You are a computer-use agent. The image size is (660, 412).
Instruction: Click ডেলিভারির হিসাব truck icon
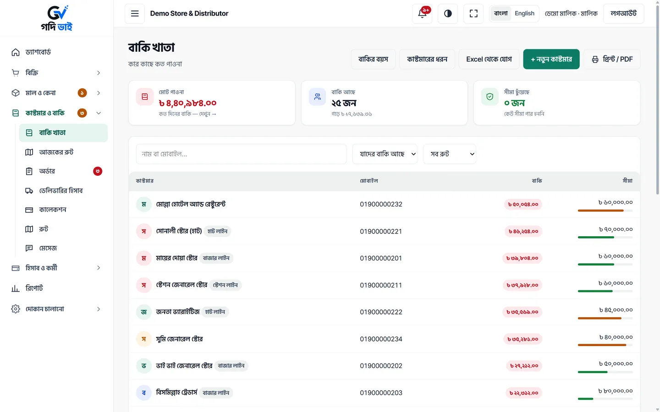tap(29, 190)
